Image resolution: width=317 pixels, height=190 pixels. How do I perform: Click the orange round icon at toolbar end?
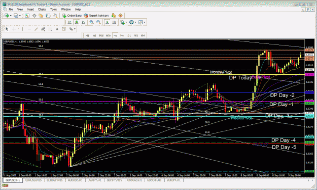click(121, 16)
